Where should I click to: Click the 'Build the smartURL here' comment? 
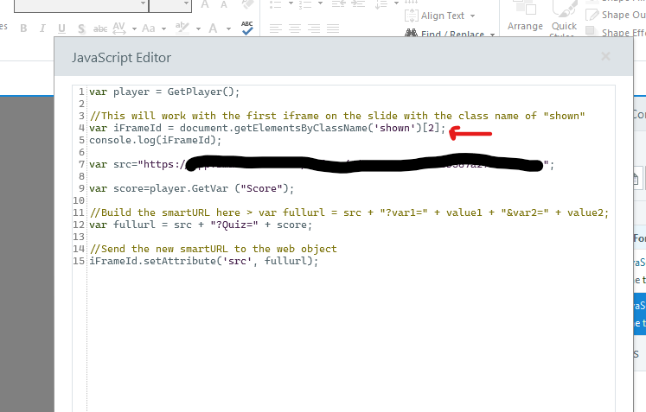349,212
